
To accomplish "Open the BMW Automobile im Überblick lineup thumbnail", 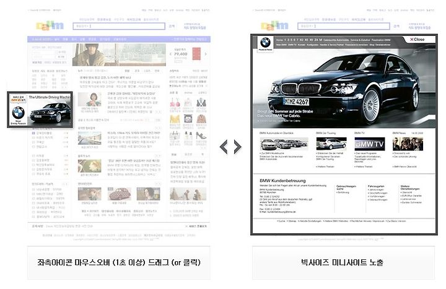I will pos(284,144).
